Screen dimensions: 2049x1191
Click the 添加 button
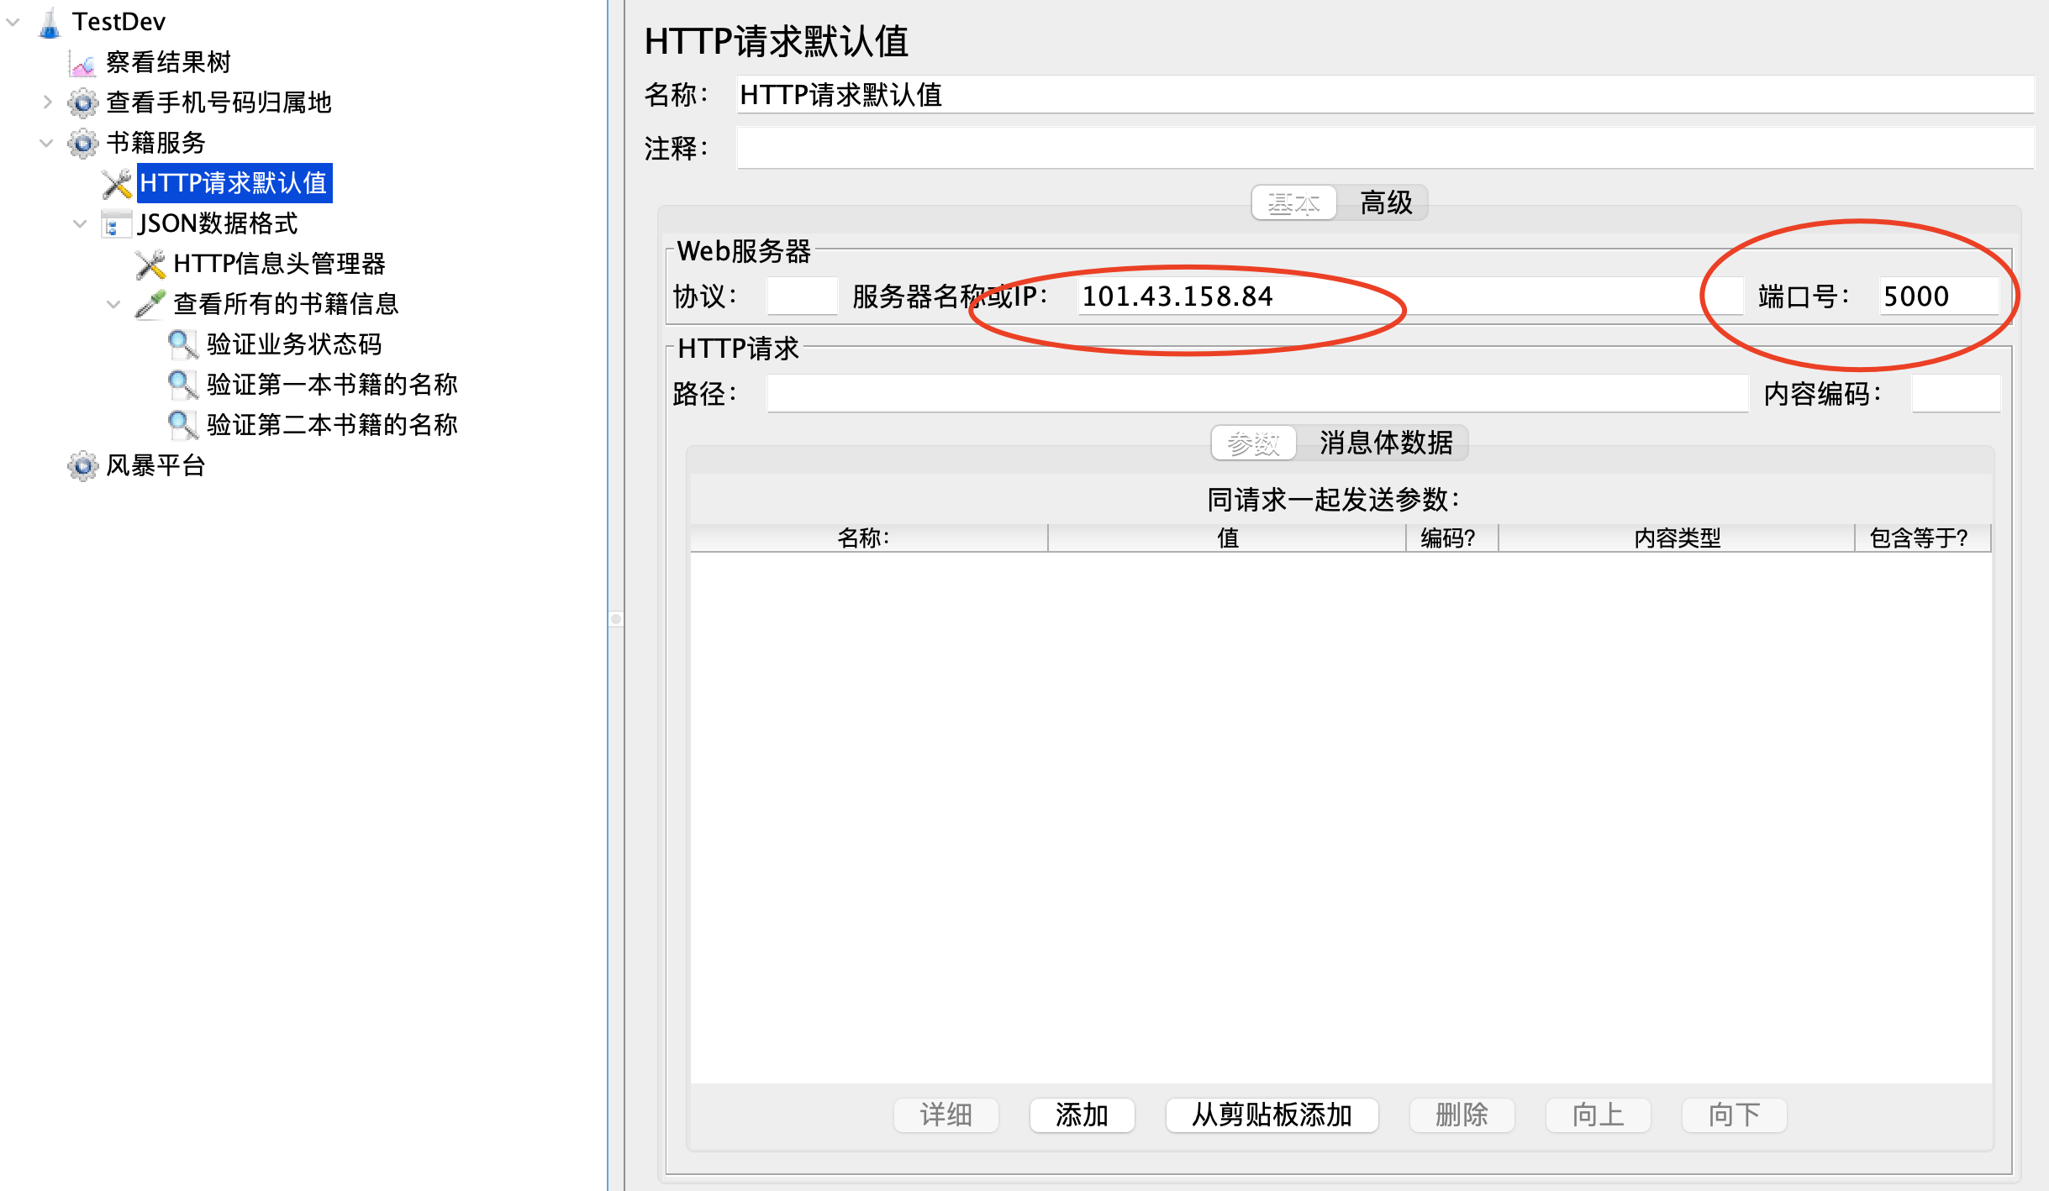(1082, 1115)
